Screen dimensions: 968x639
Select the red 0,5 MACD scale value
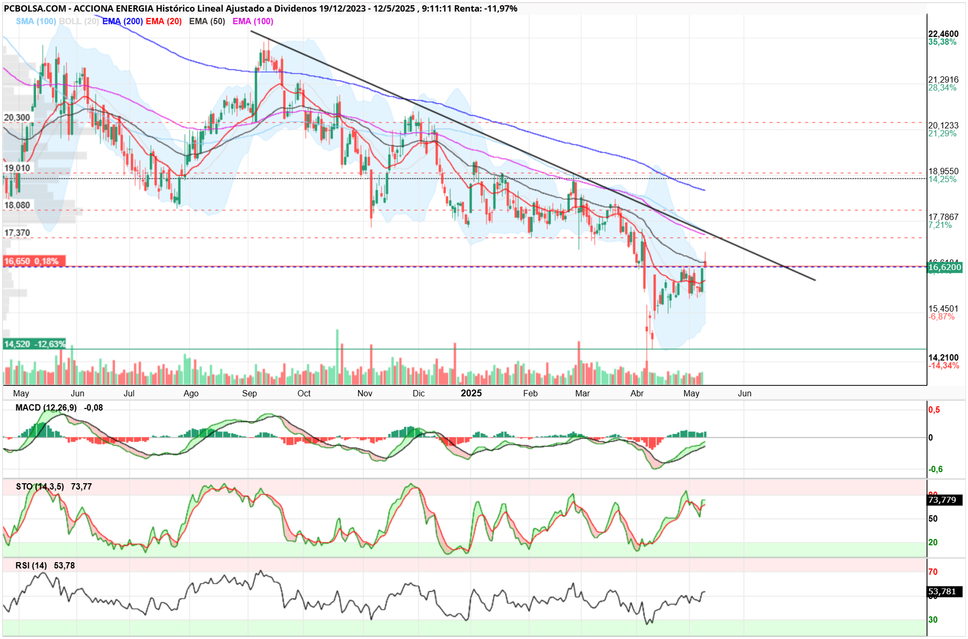tap(934, 410)
